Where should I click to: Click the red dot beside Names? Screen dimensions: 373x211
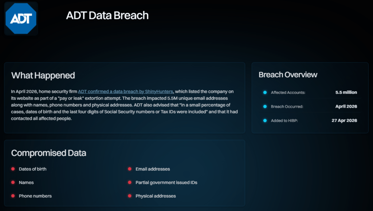(13, 183)
